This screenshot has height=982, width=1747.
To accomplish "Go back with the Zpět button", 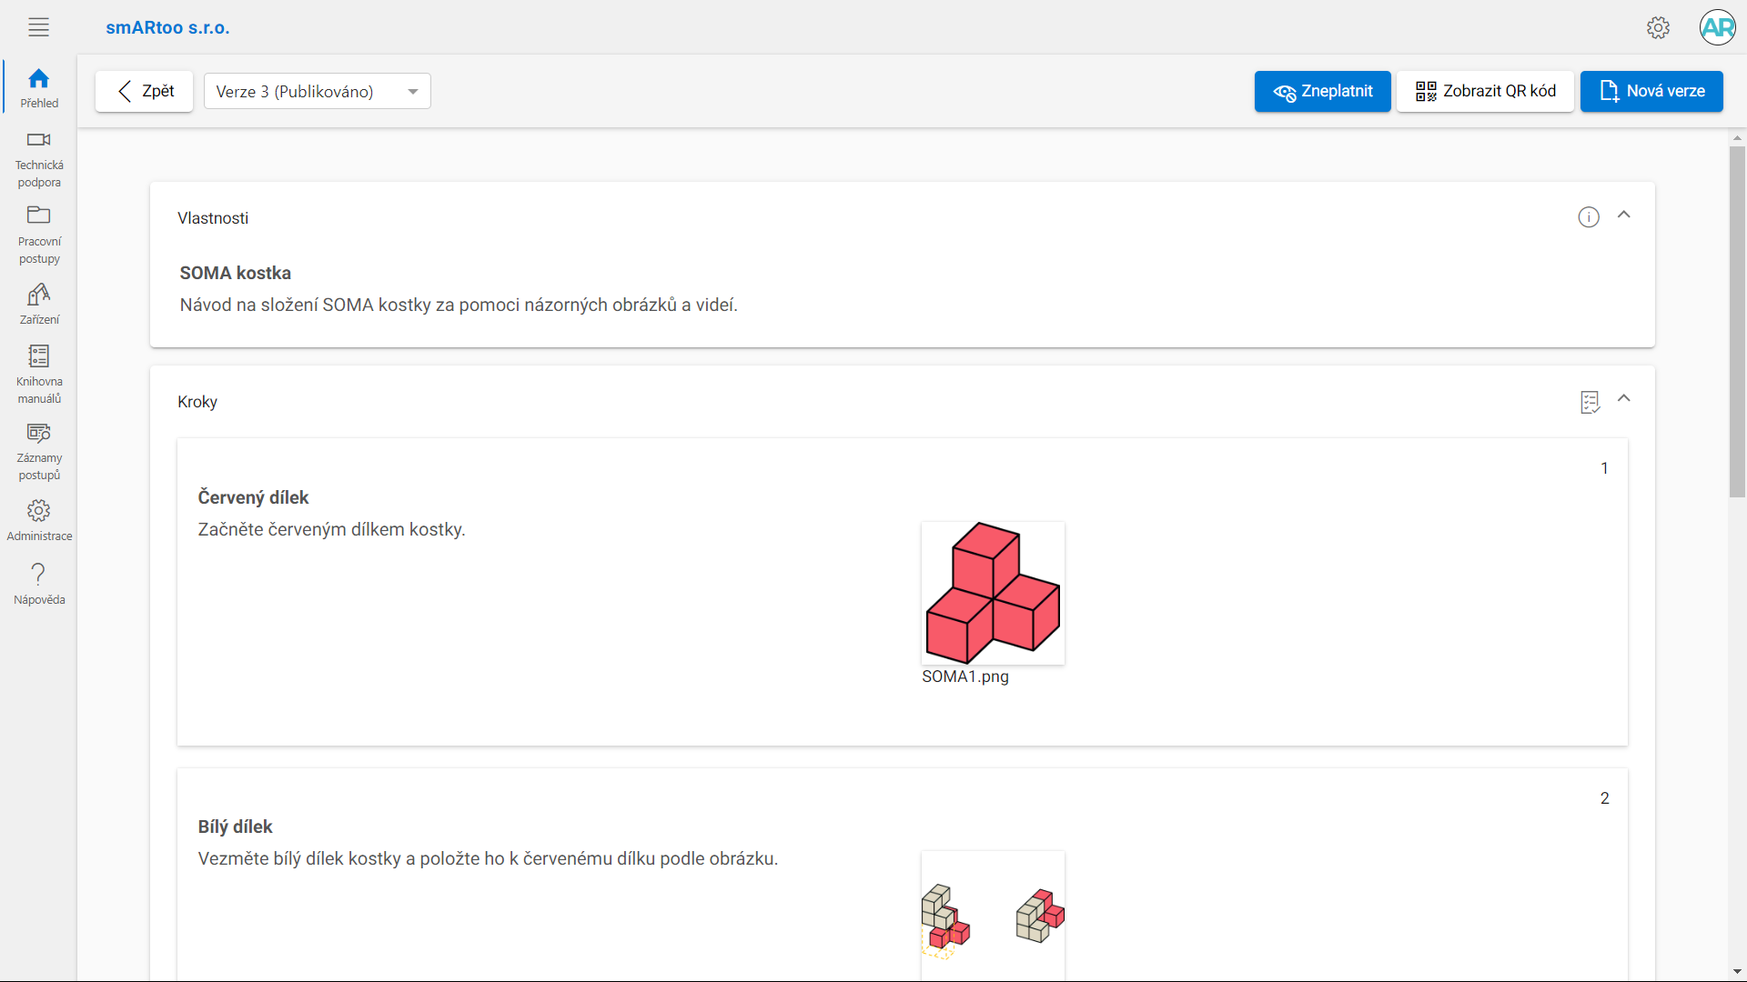I will tap(145, 91).
